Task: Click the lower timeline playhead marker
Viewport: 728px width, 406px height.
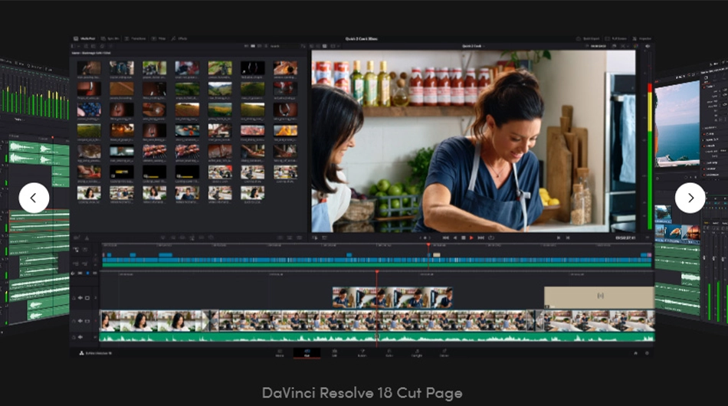Action: click(x=376, y=272)
